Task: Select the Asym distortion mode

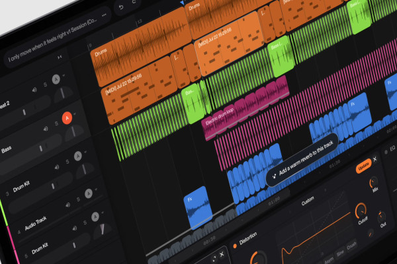Action: click(329, 259)
